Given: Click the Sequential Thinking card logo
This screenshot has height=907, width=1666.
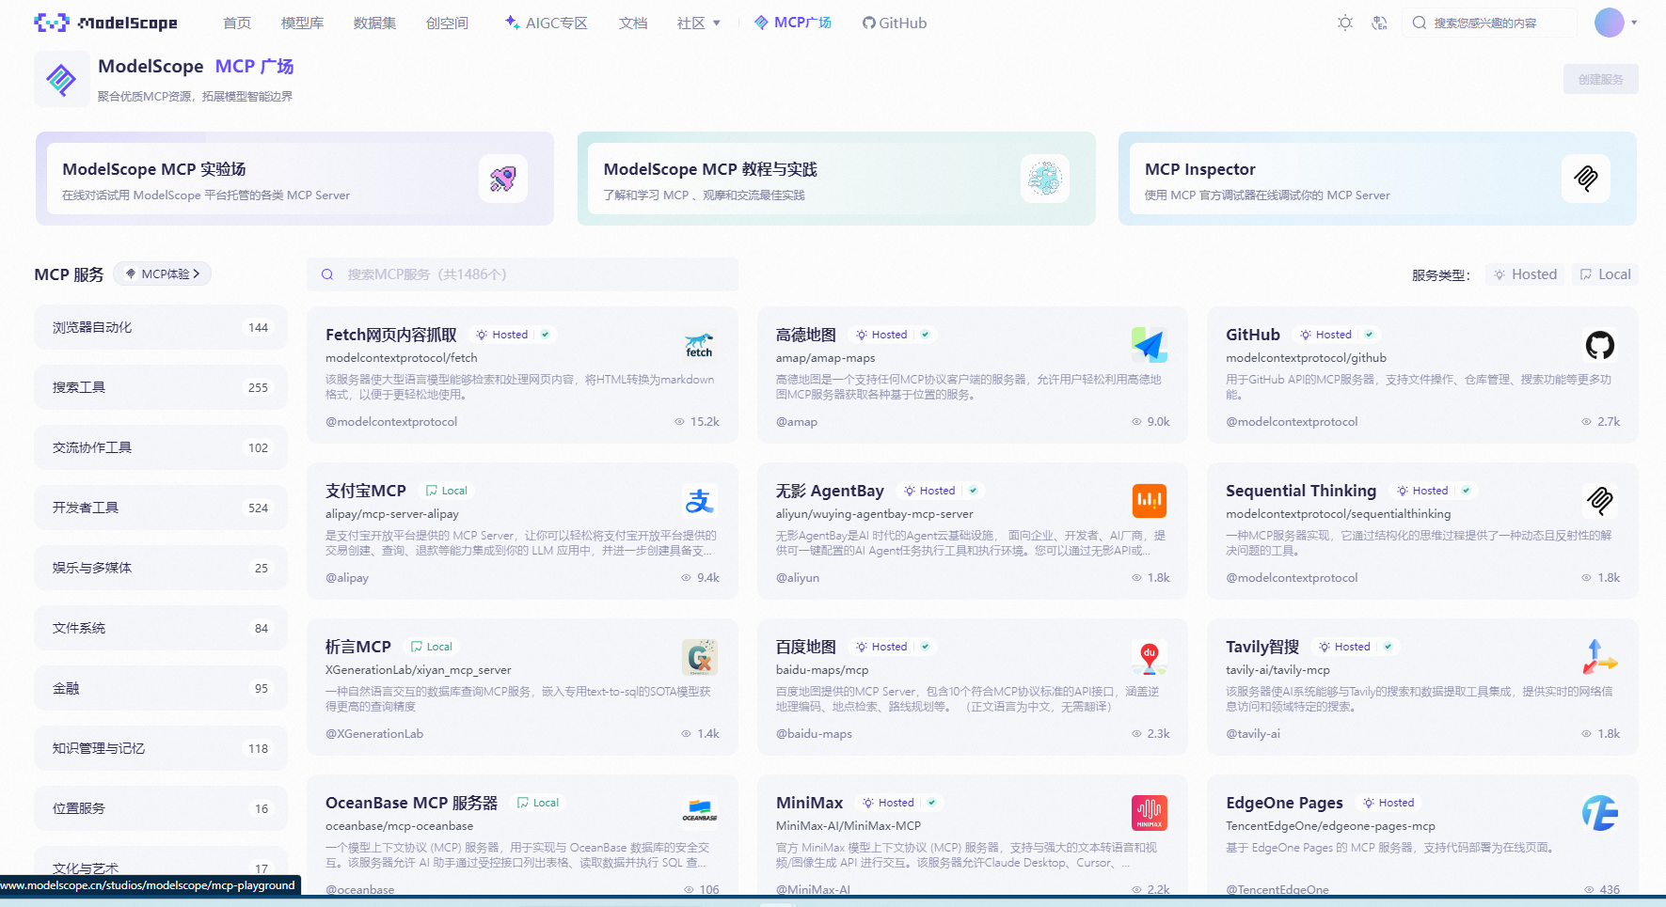Looking at the screenshot, I should tap(1600, 501).
